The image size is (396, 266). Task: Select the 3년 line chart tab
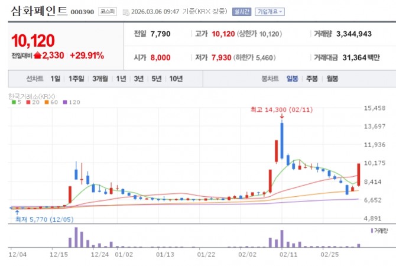click(139, 79)
